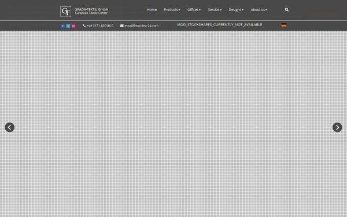Click the GT company logo
Screen dimensions: 347x217
pos(65,12)
